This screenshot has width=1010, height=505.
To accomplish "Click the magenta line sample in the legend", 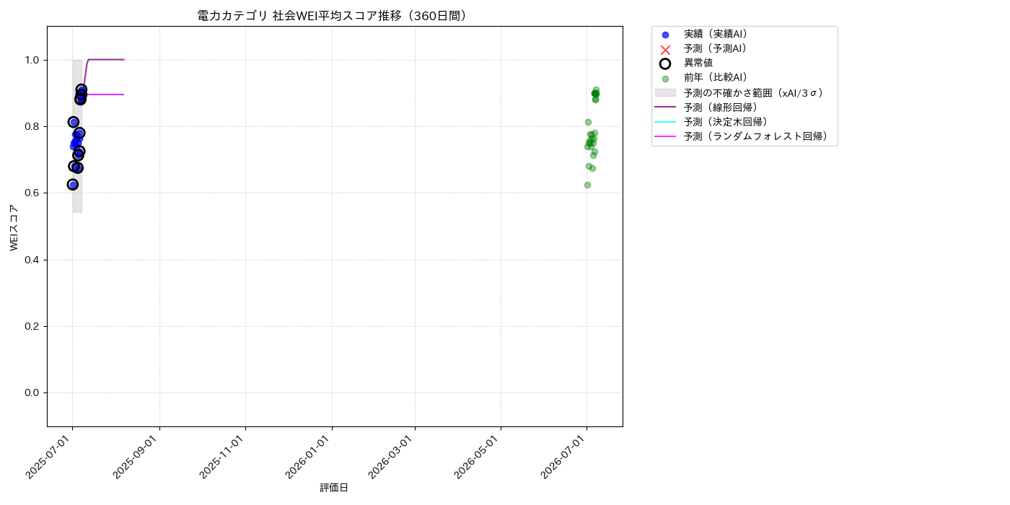I will pyautogui.click(x=665, y=136).
